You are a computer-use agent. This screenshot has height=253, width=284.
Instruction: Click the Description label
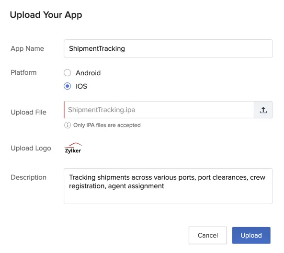pos(28,177)
